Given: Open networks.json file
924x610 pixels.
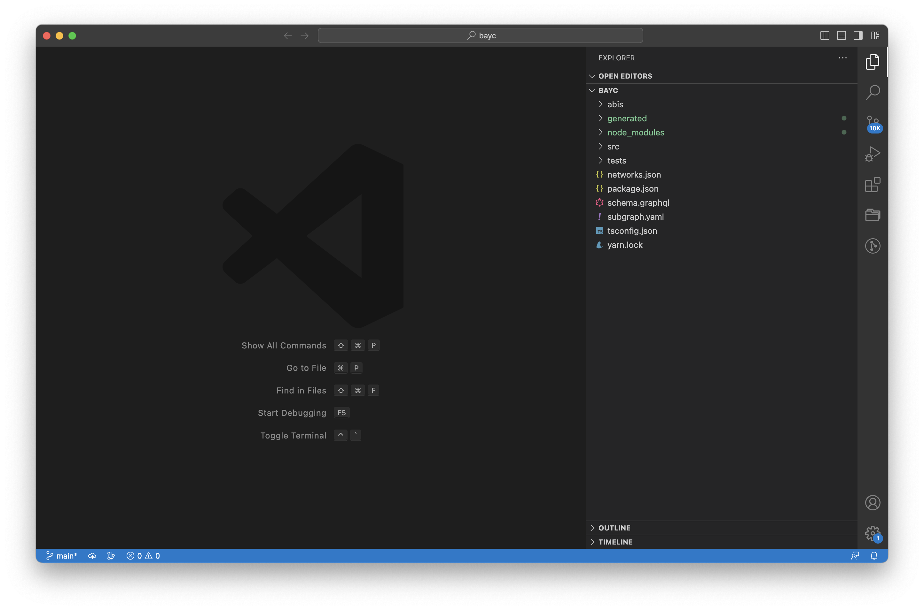Looking at the screenshot, I should click(722, 175).
